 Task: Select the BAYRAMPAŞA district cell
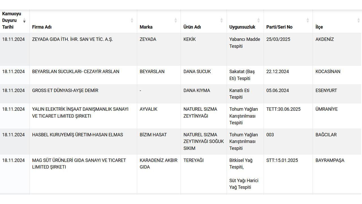tap(330, 160)
